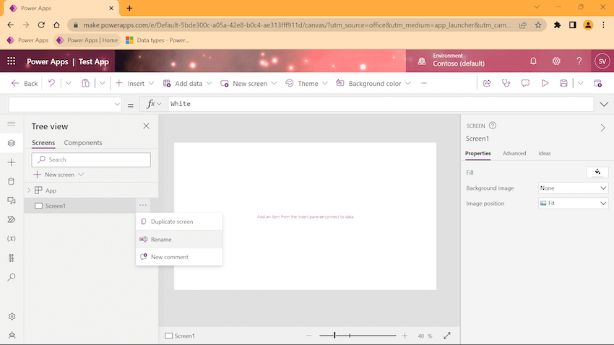This screenshot has width=614, height=345.
Task: Close the Tree view pane
Action: [x=146, y=126]
